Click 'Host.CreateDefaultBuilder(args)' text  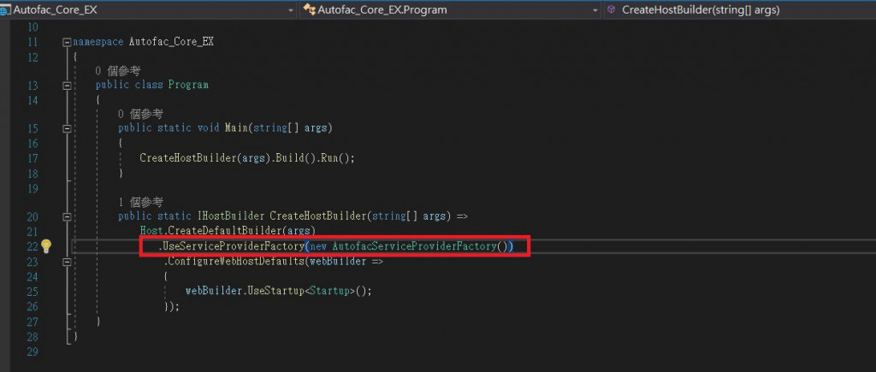click(228, 231)
